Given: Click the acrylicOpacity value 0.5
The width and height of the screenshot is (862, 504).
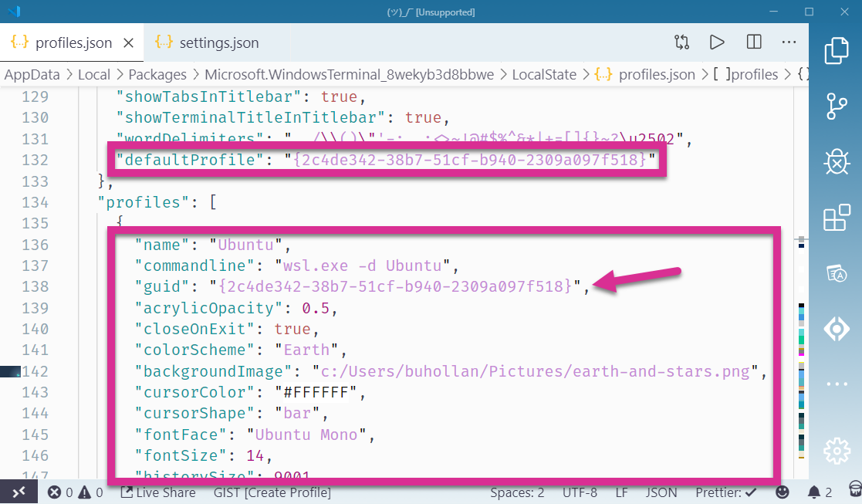Looking at the screenshot, I should [x=316, y=308].
